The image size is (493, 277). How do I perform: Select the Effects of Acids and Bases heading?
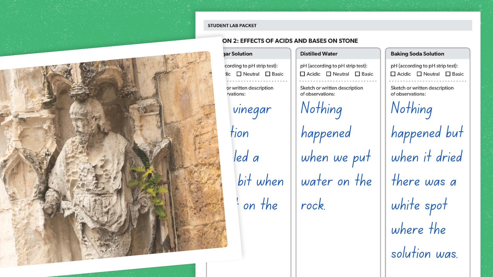coord(290,41)
